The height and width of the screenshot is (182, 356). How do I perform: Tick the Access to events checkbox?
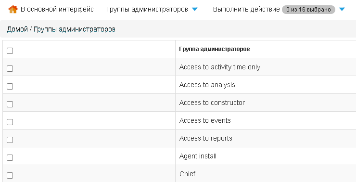click(x=10, y=122)
